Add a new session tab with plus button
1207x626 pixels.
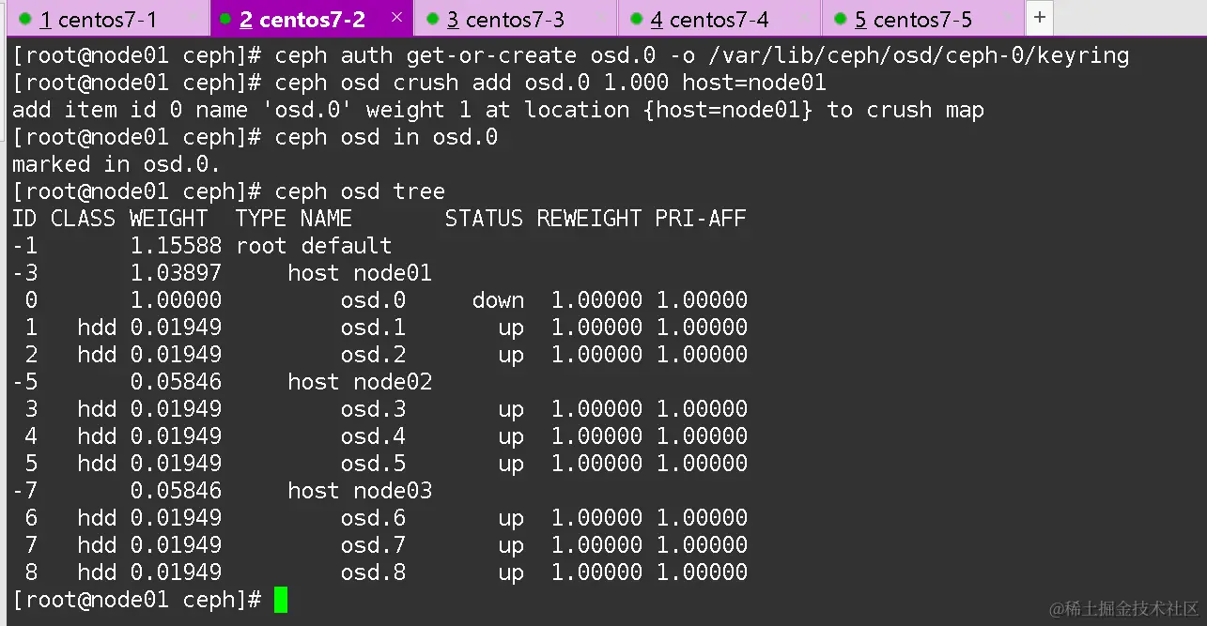[x=1039, y=18]
